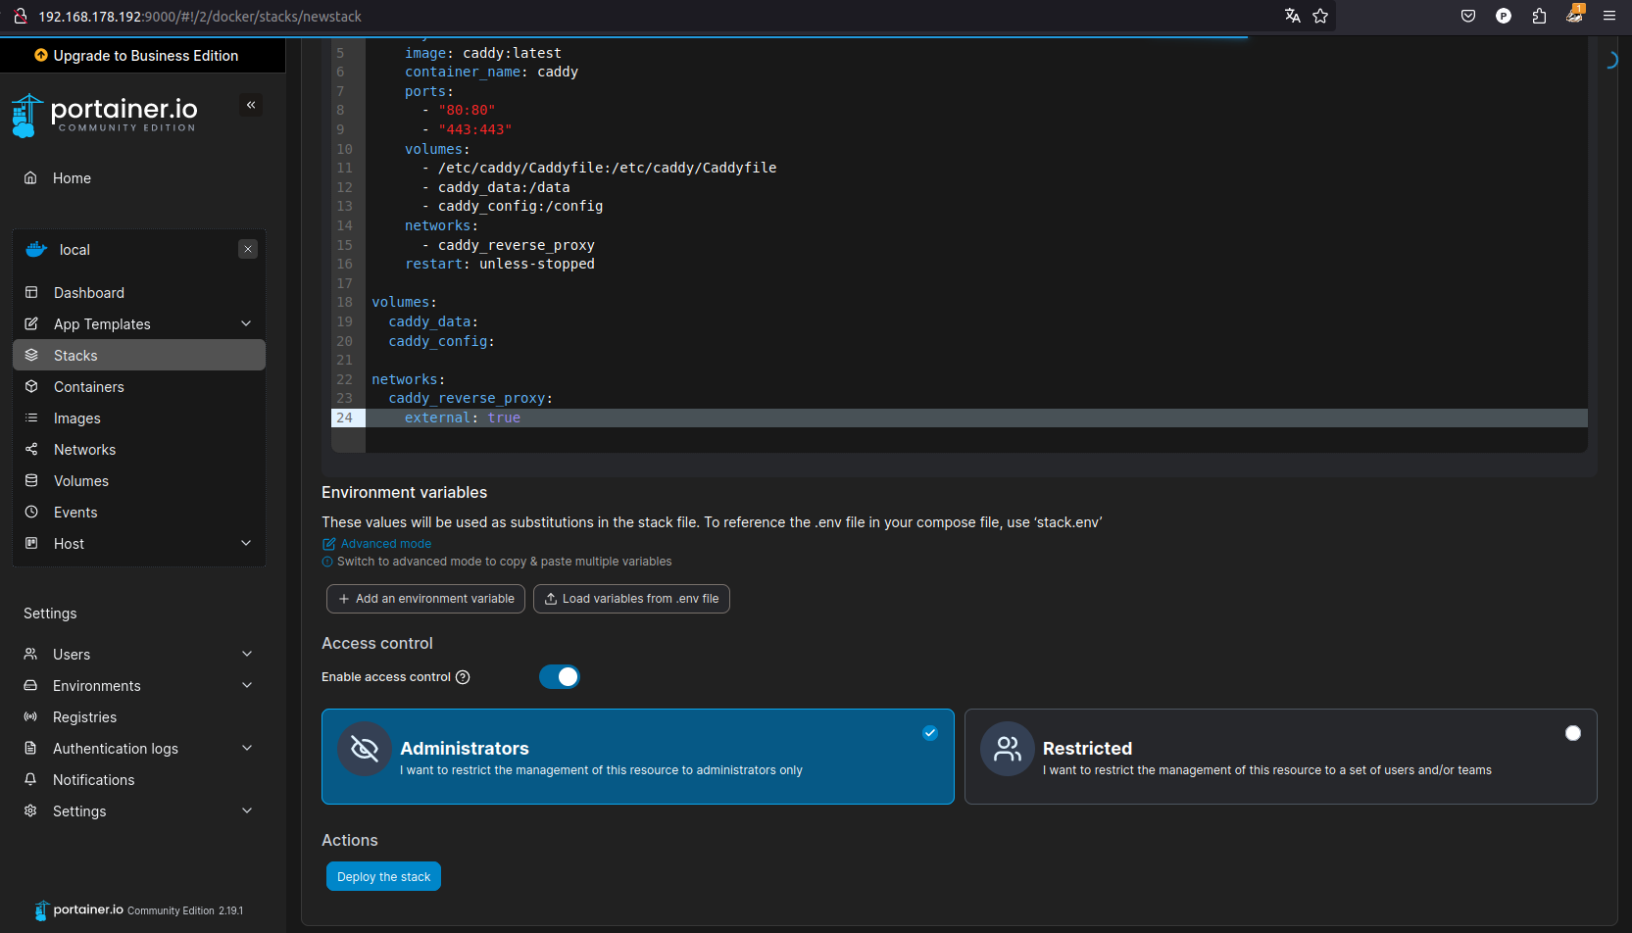Go to Registries in the settings menu
This screenshot has width=1632, height=933.
[84, 717]
